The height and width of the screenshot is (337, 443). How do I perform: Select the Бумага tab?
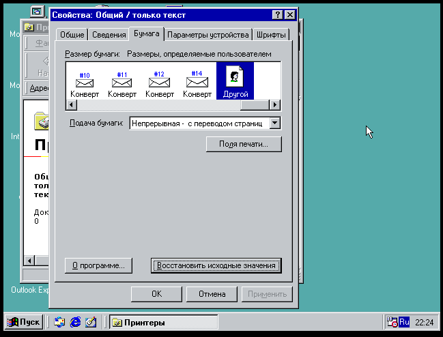coord(146,33)
